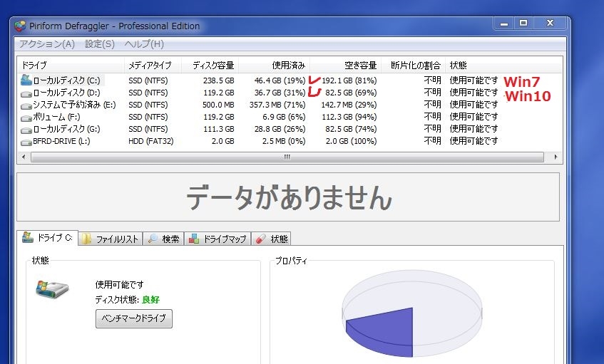
Task: Click the drive list right scroll arrow
Action: 556,157
